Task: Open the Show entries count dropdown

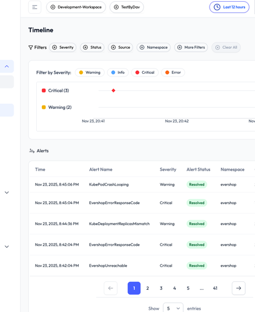Action: (x=173, y=308)
